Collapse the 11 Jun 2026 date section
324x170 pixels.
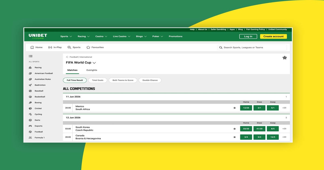176,97
